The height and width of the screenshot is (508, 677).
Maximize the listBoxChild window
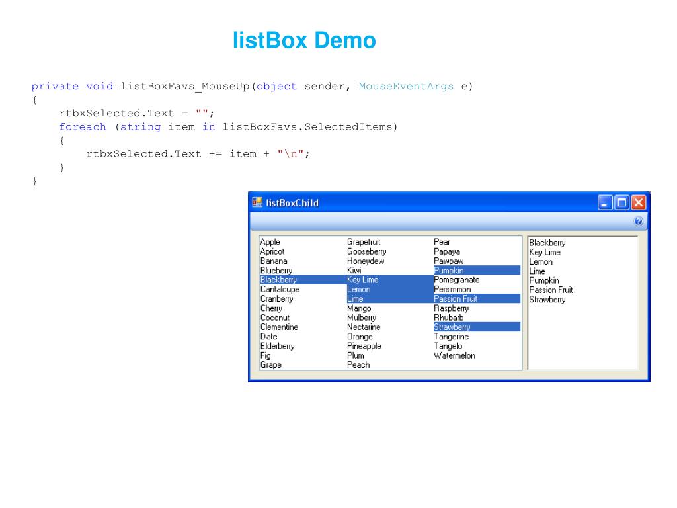pyautogui.click(x=621, y=202)
